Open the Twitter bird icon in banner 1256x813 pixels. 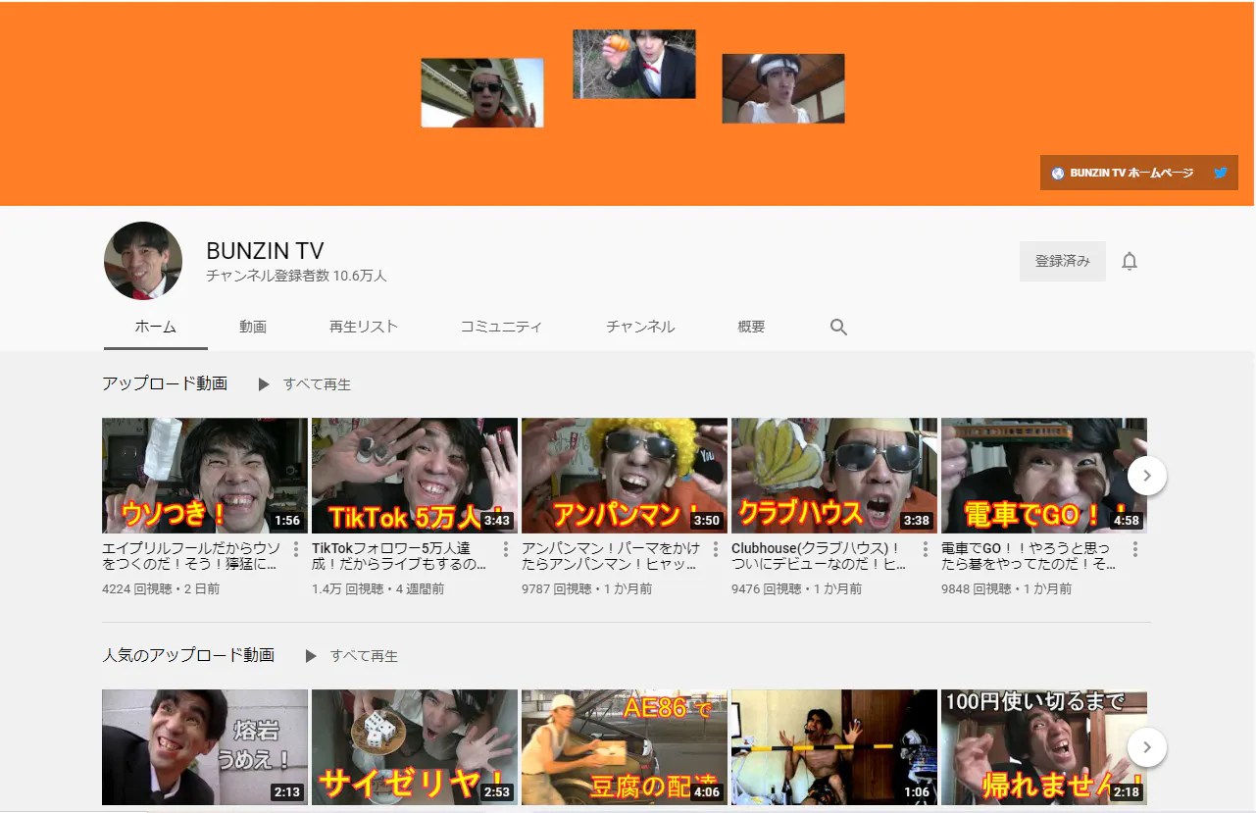pyautogui.click(x=1220, y=172)
